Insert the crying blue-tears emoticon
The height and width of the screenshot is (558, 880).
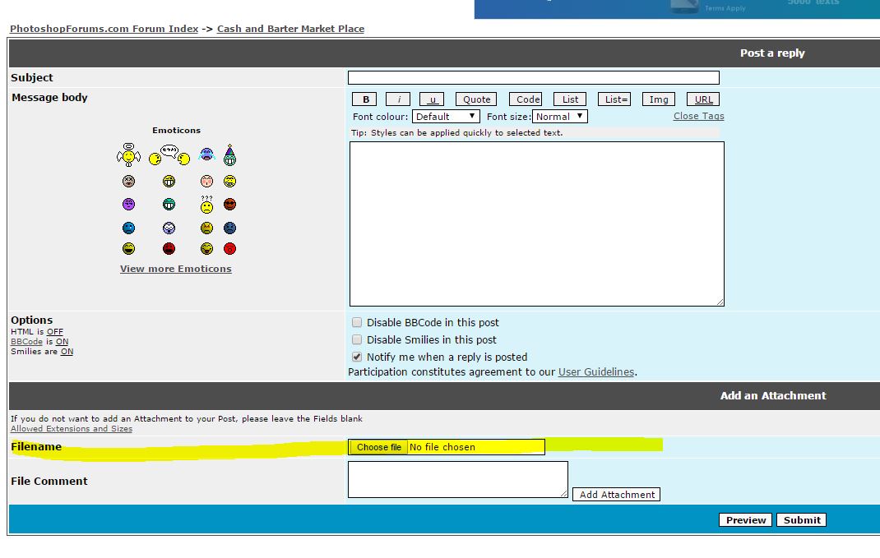tap(206, 154)
